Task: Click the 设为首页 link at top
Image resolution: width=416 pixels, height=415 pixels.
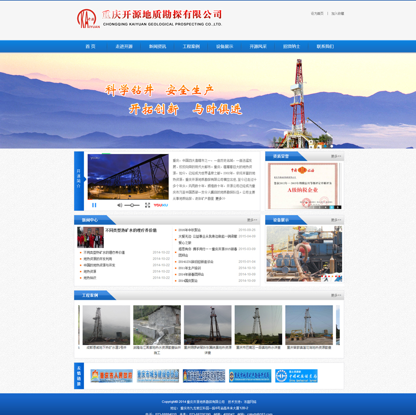Action: click(317, 14)
